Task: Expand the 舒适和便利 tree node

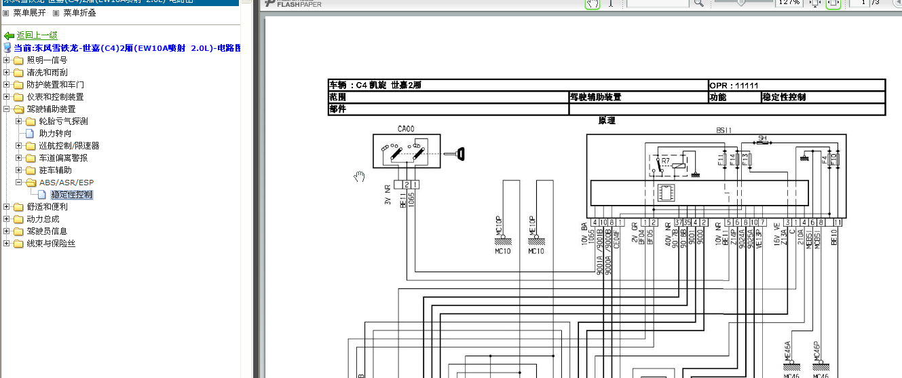Action: click(7, 207)
